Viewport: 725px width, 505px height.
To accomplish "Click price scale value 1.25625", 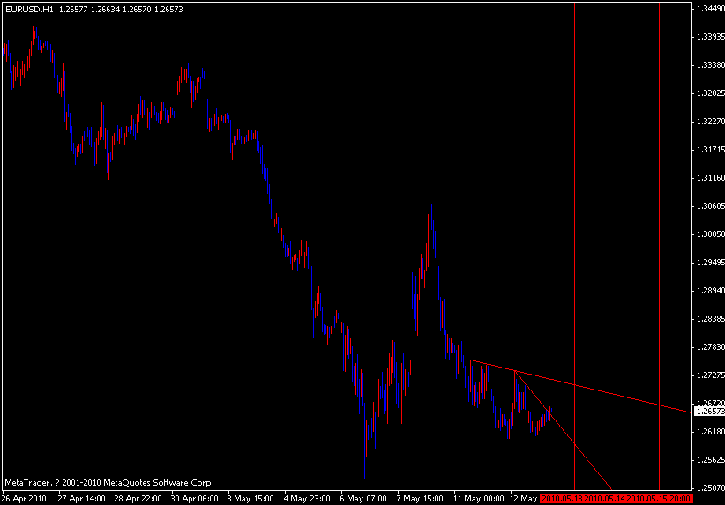I will pos(710,459).
